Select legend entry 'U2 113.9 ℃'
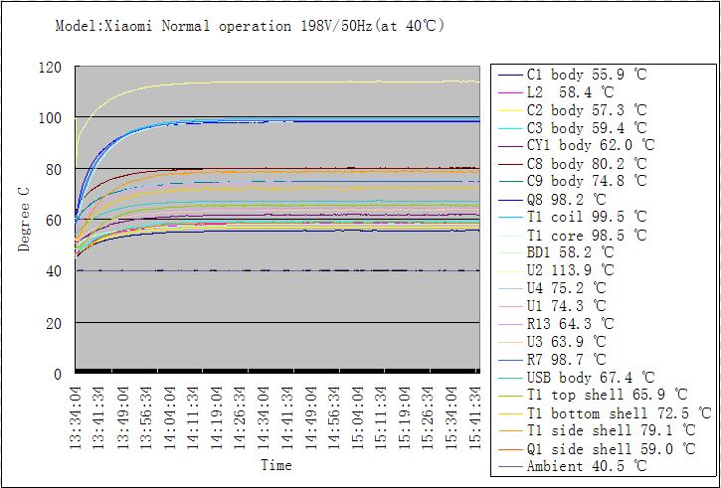 click(x=556, y=270)
